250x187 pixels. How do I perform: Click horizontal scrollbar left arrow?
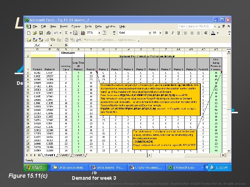[x=149, y=155]
